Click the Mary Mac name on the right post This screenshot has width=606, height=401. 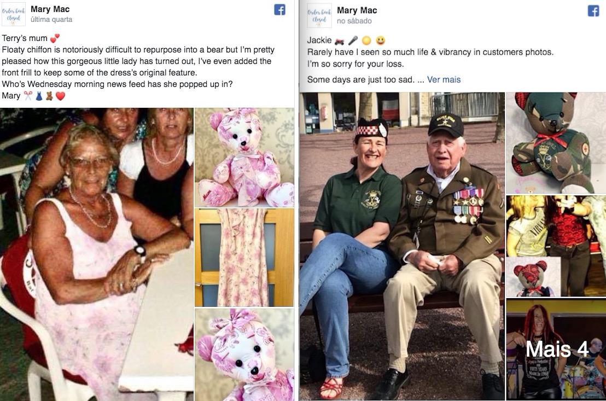pyautogui.click(x=357, y=10)
